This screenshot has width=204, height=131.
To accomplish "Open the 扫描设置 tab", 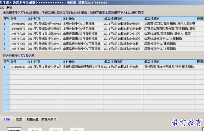I will (x=33, y=119).
